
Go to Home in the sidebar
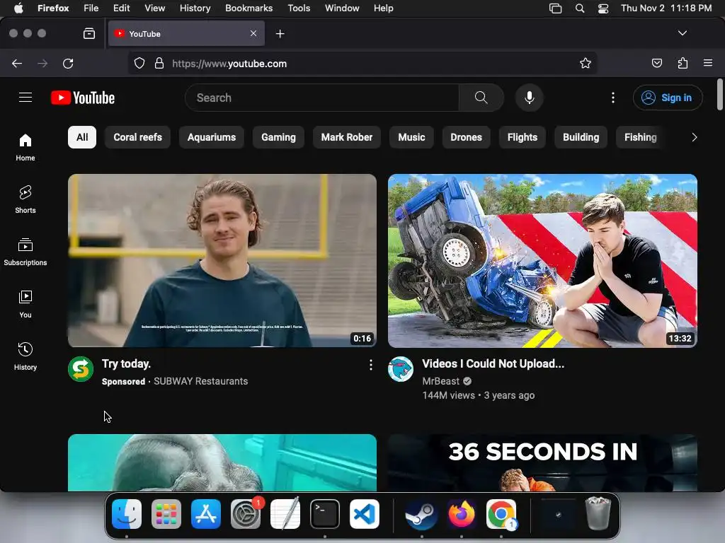(25, 147)
